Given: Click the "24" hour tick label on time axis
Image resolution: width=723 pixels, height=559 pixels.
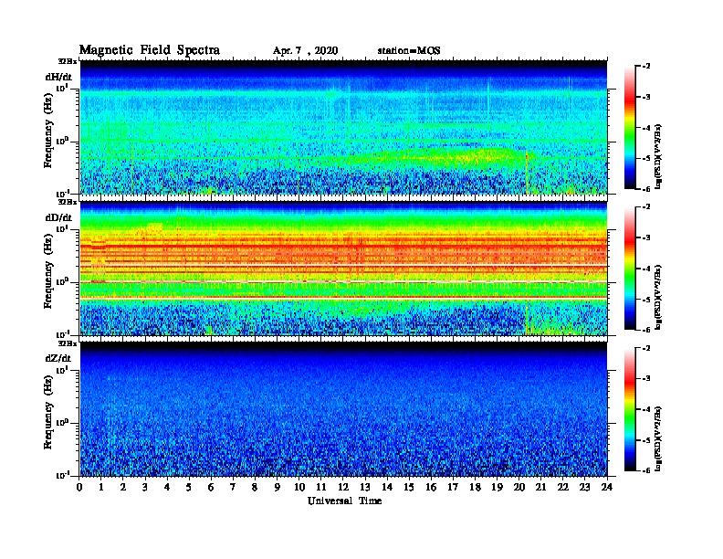Looking at the screenshot, I should pyautogui.click(x=607, y=487).
